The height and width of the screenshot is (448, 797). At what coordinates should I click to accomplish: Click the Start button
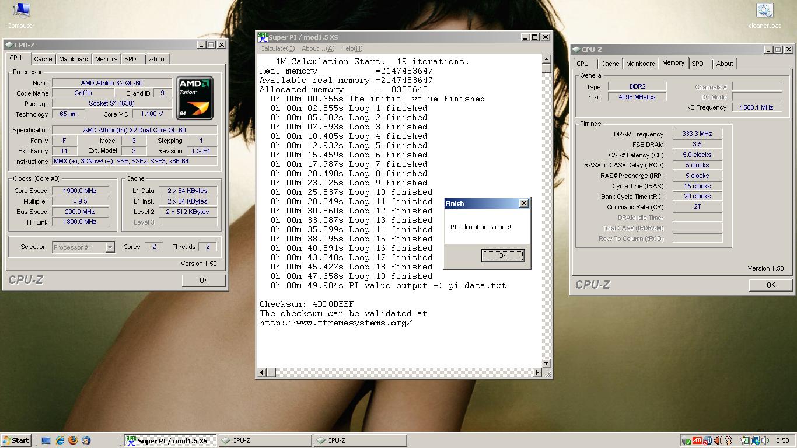point(16,440)
